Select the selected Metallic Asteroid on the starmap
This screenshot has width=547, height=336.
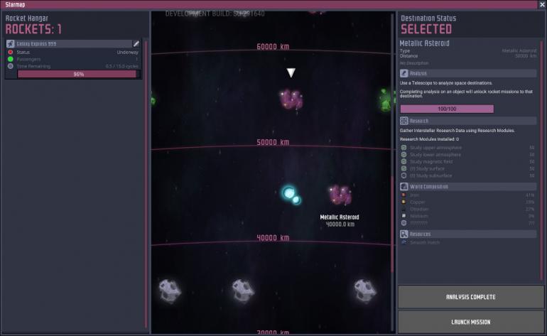340,195
